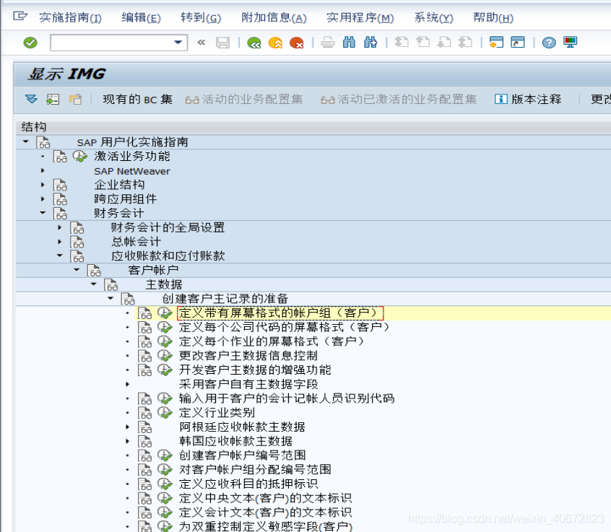Select 开发客户主数据的增强功能 row text
Image resolution: width=611 pixels, height=532 pixels.
(255, 370)
